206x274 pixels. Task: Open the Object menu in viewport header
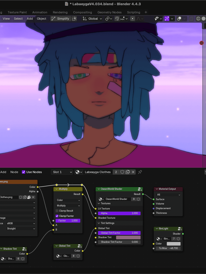[42, 19]
